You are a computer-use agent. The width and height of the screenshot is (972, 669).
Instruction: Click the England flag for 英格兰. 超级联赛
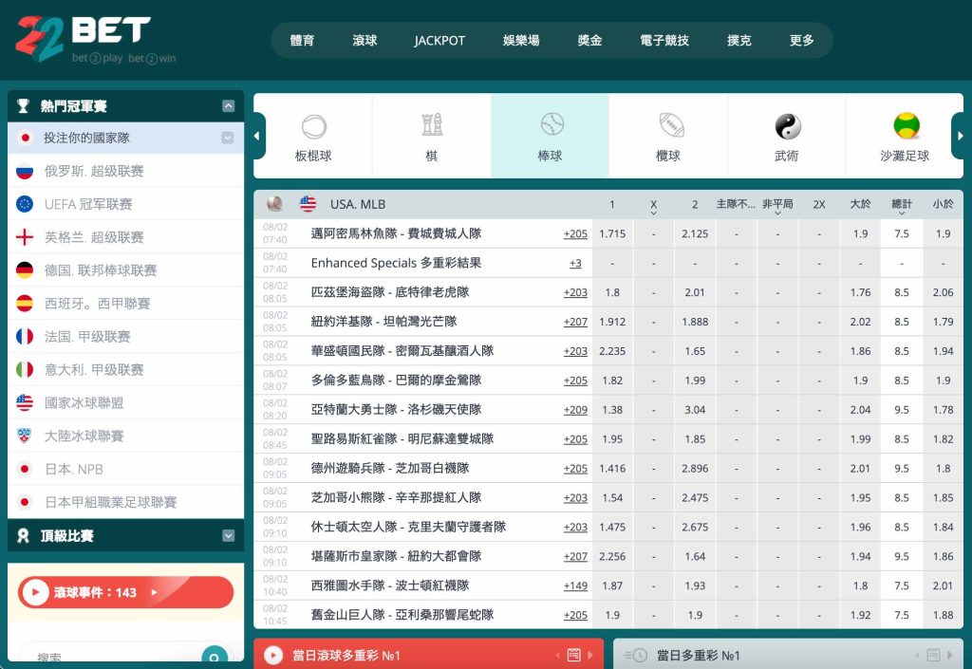point(25,237)
